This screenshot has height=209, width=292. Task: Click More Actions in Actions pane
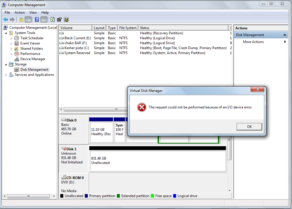pos(253,42)
